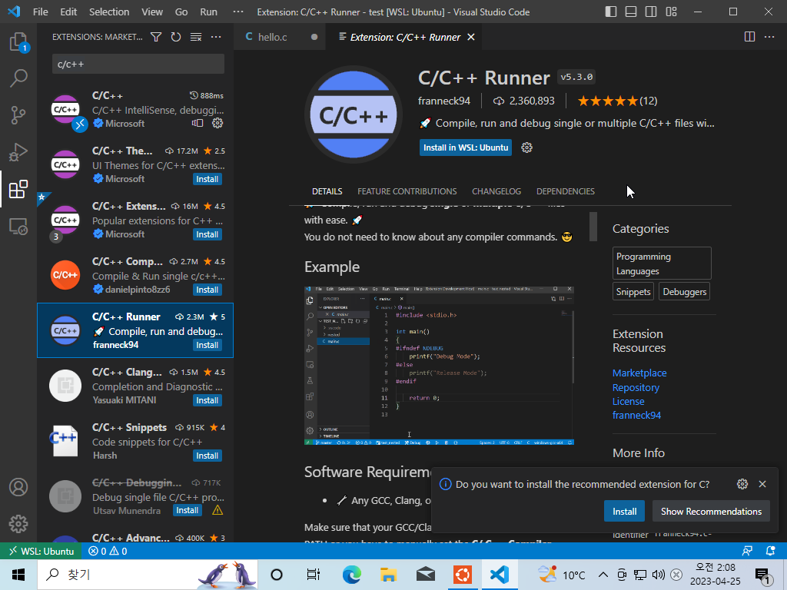Toggle the Primary Side Bar layout icon
This screenshot has height=590, width=787.
tap(611, 12)
